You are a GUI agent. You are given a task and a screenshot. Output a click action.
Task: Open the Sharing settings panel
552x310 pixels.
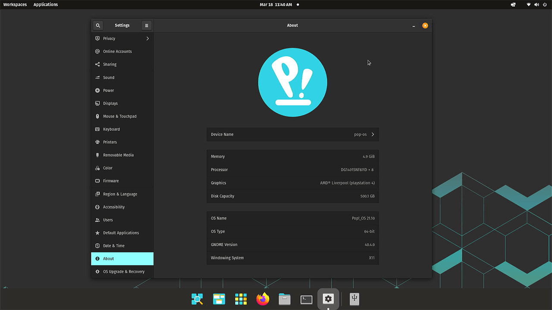tap(110, 64)
